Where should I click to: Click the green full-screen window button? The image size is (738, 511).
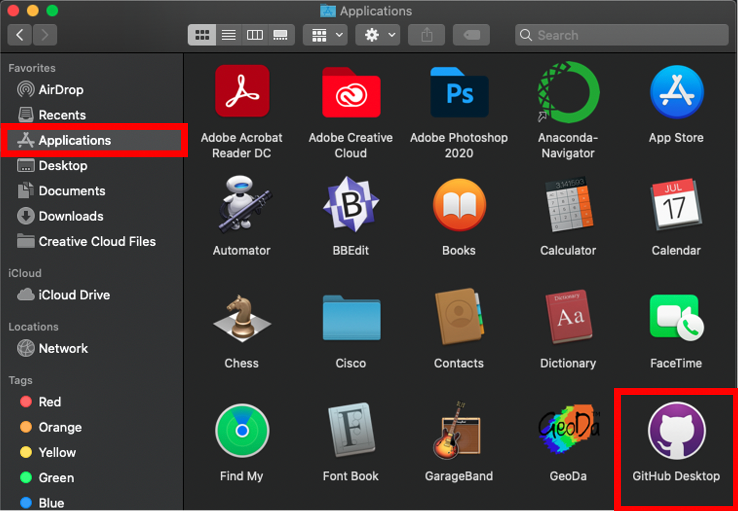52,11
